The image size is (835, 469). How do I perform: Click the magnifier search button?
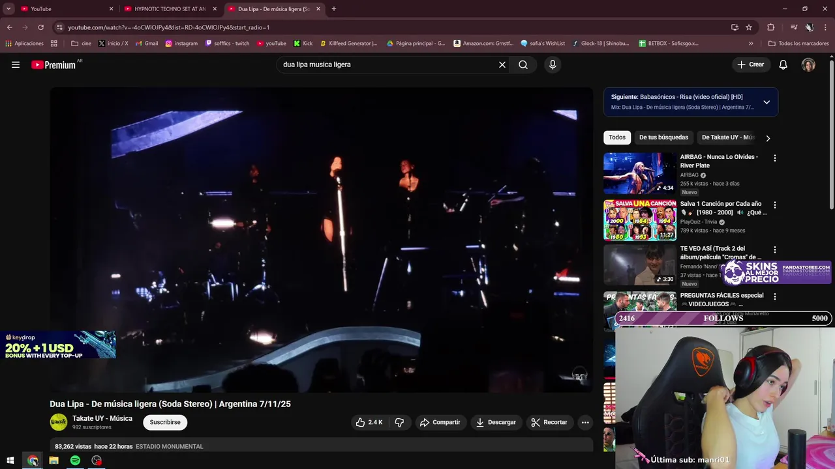point(523,64)
